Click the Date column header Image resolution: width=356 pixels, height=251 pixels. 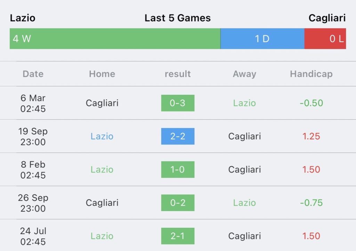point(33,74)
